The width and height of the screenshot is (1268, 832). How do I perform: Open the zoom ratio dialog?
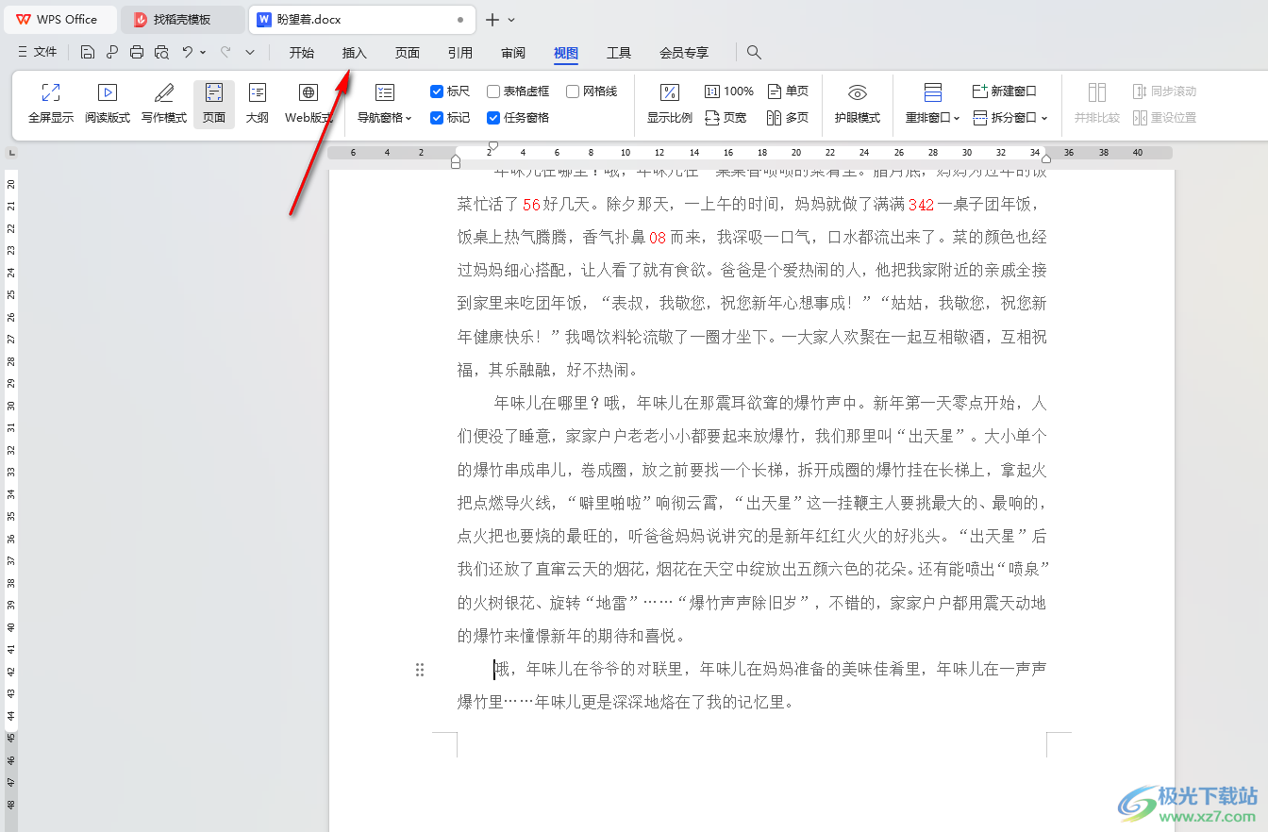click(x=669, y=92)
